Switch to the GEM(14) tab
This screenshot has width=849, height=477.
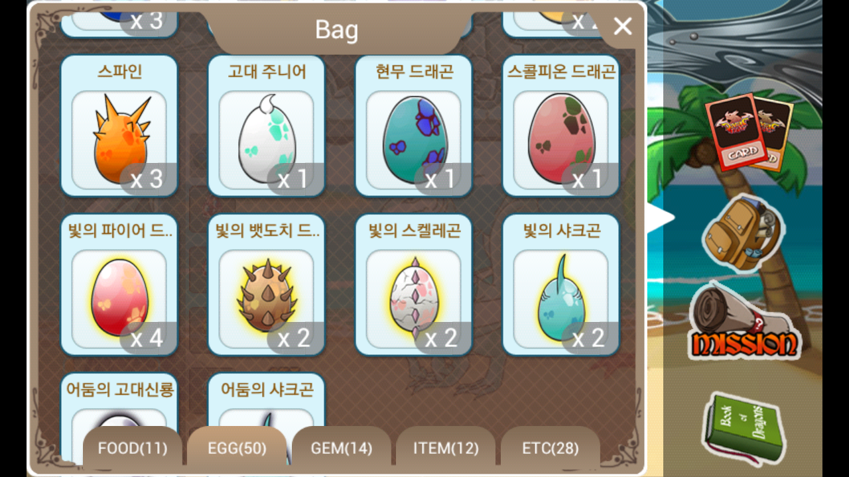(342, 449)
